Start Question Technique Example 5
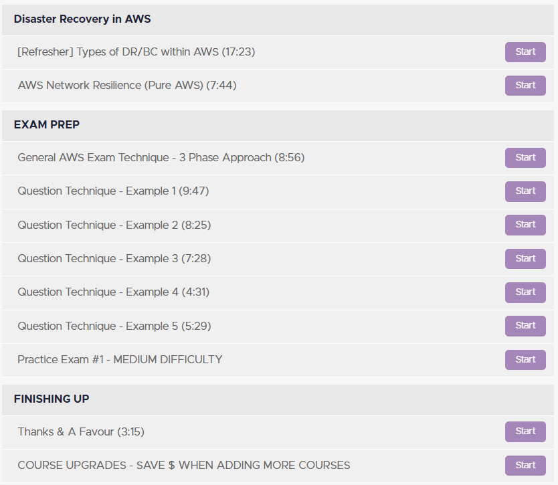 coord(525,326)
